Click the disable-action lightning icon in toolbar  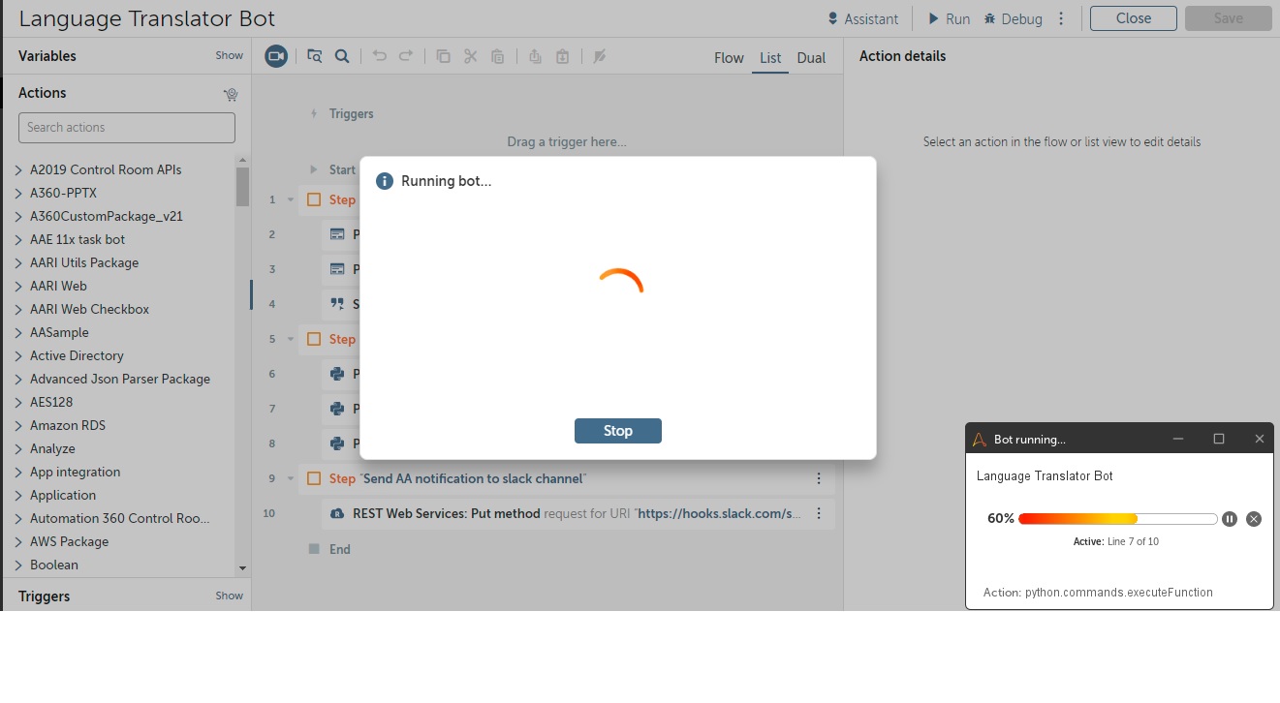click(600, 56)
